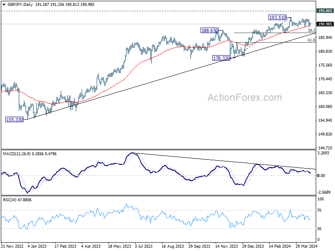Select the 29 Mar 2024 date label
This screenshot has height=251, width=335.
(x=307, y=246)
